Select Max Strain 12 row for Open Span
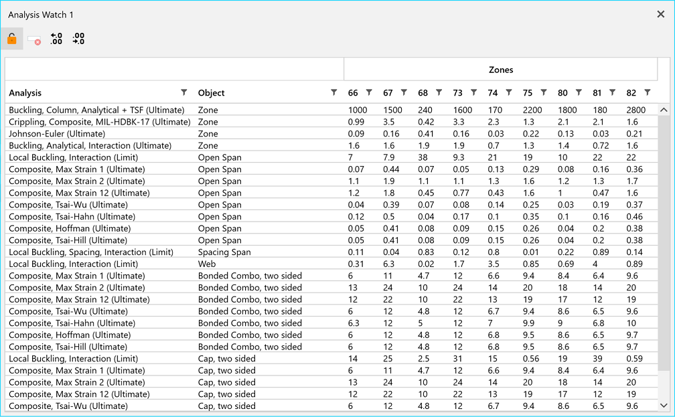The height and width of the screenshot is (417, 675). click(x=331, y=193)
